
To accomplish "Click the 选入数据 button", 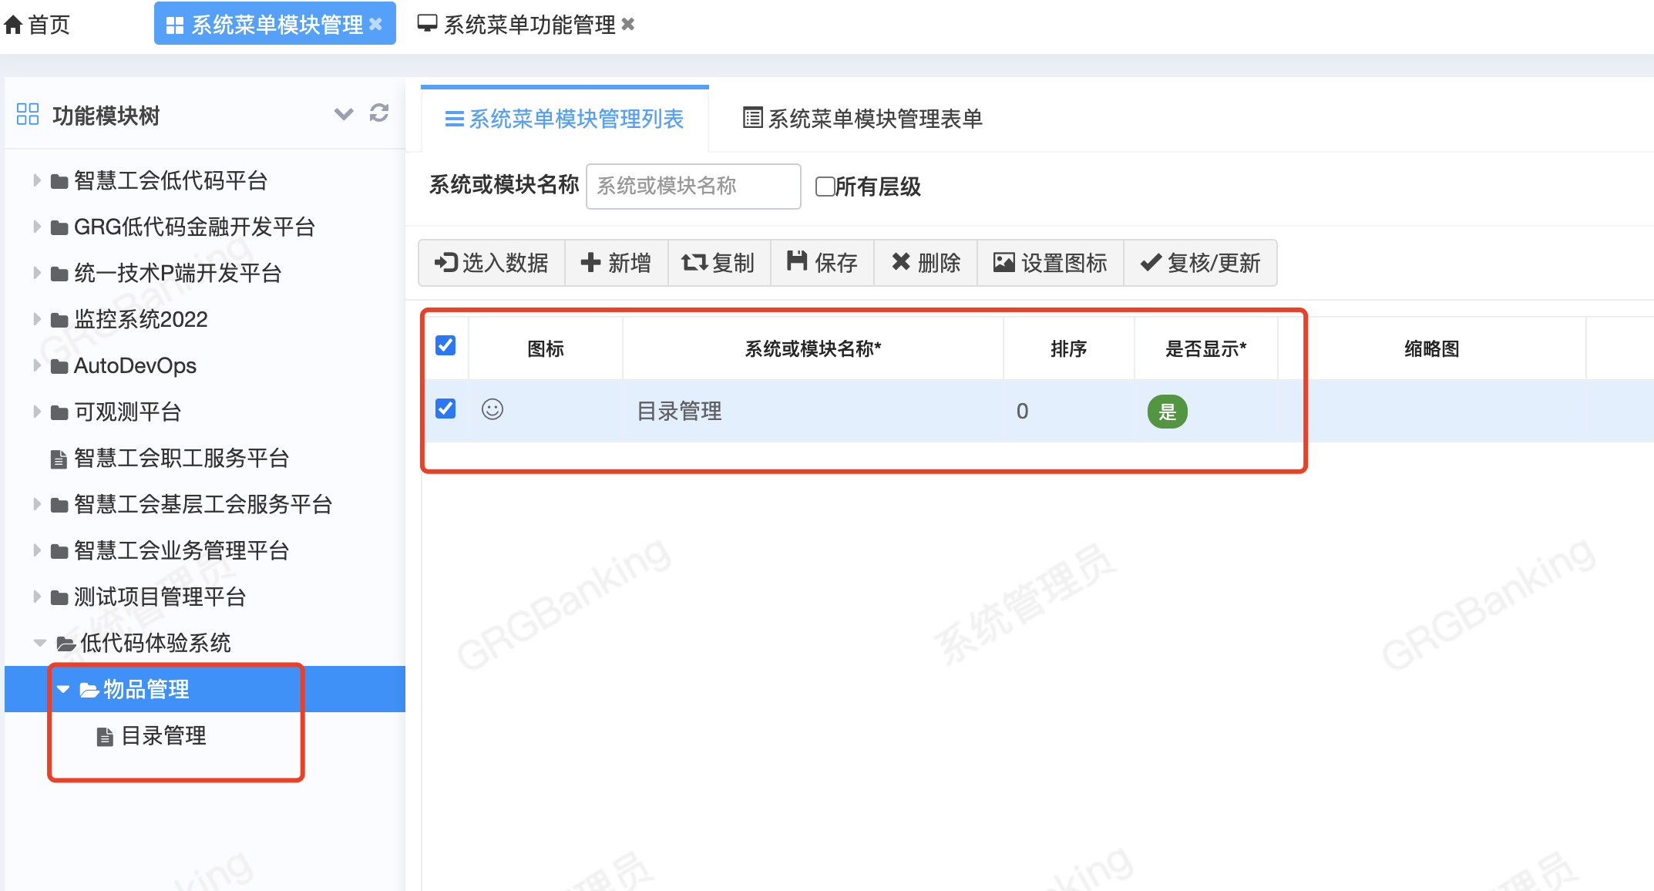I will pyautogui.click(x=492, y=263).
